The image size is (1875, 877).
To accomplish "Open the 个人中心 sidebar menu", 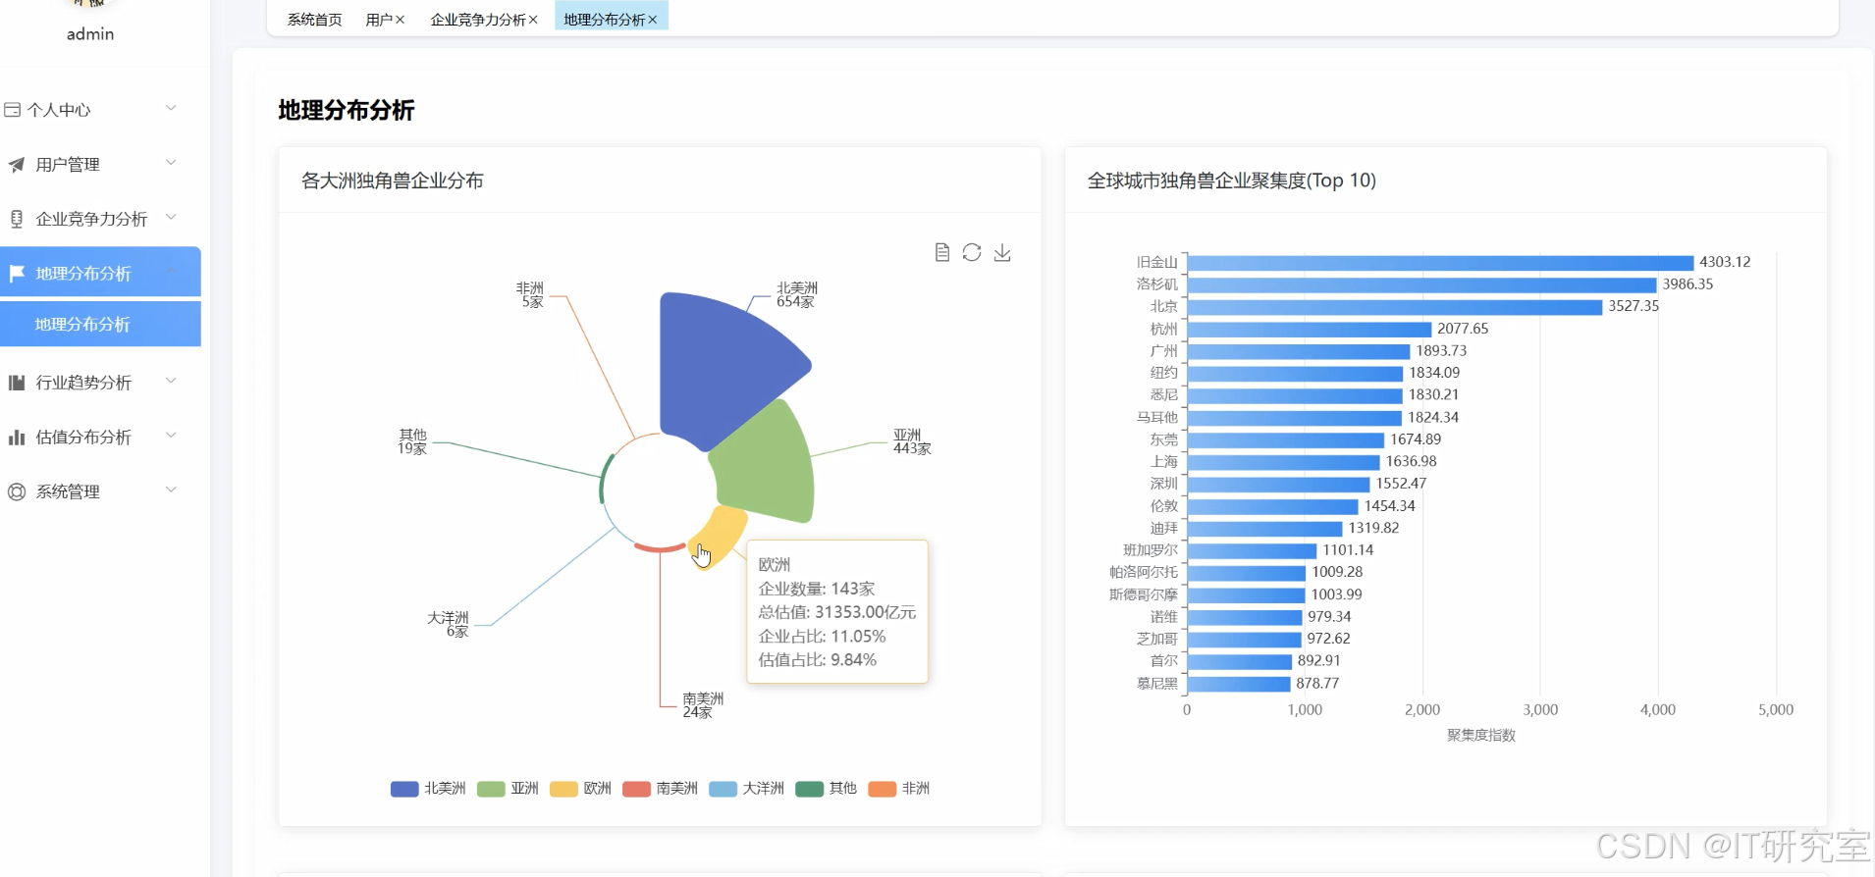I will coord(100,110).
